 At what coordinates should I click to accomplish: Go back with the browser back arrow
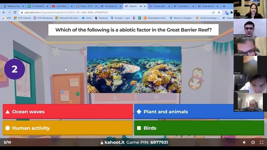click(x=4, y=12)
